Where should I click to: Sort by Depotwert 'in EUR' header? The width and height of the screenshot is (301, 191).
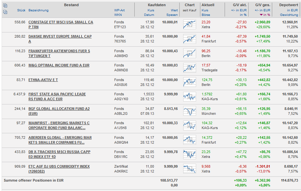pos(292,10)
